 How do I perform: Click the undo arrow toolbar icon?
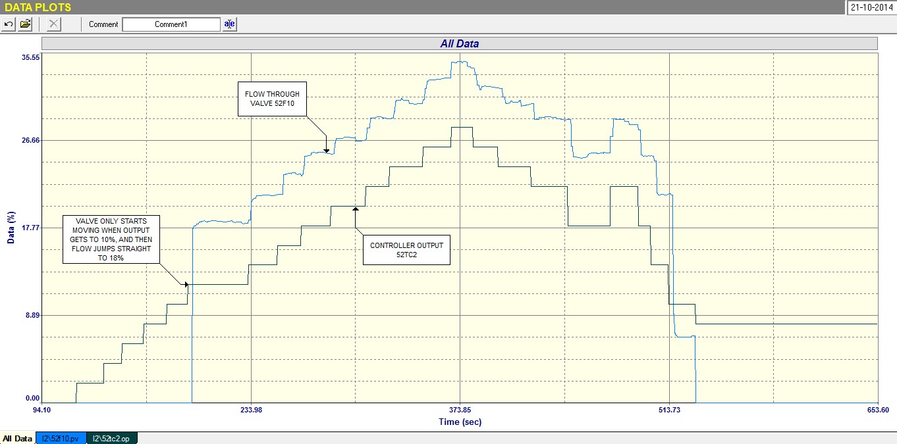tap(9, 24)
